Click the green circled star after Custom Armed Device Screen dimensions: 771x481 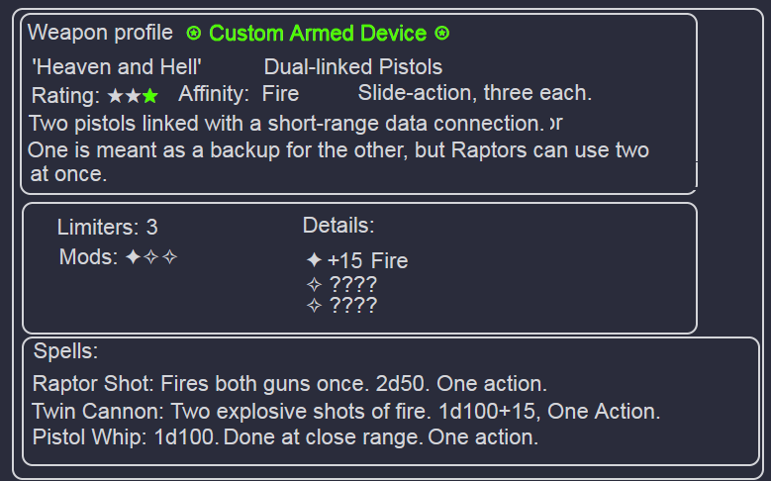pos(442,34)
